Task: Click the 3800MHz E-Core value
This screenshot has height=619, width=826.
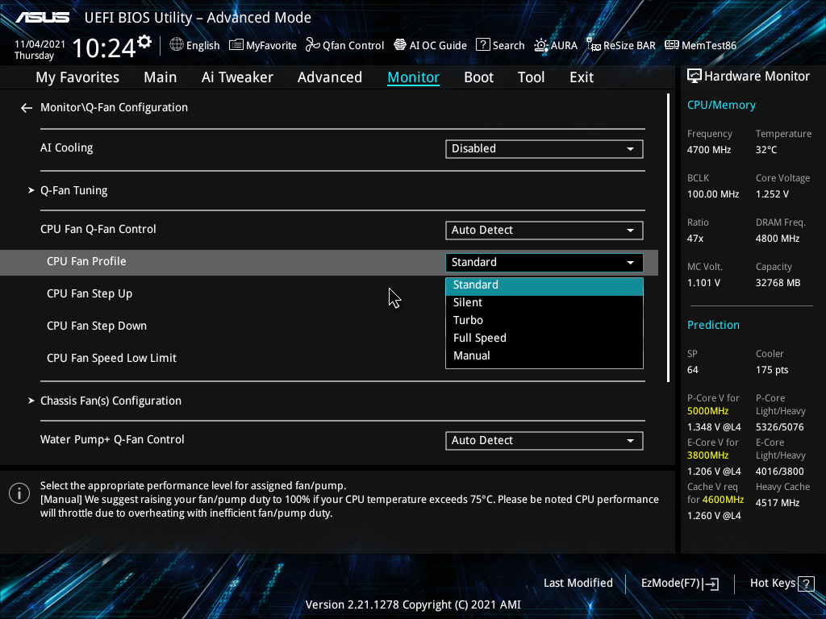Action: click(x=708, y=455)
